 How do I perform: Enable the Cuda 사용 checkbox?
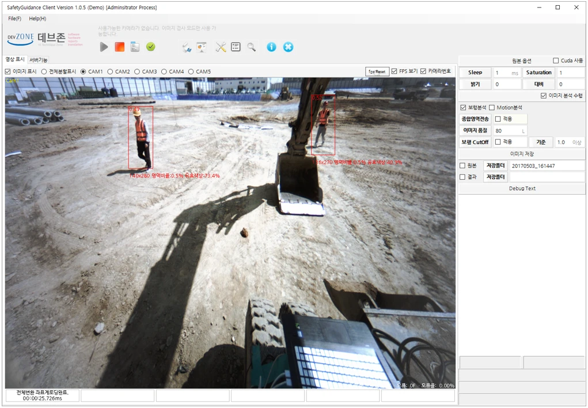[556, 61]
